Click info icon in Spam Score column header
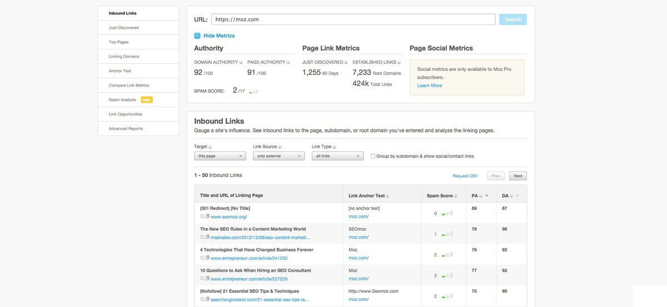Screen dimensions: 667x307 click(456, 195)
